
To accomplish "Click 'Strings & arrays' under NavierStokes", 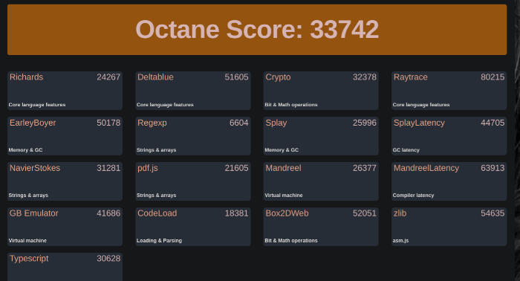I will [x=28, y=196].
